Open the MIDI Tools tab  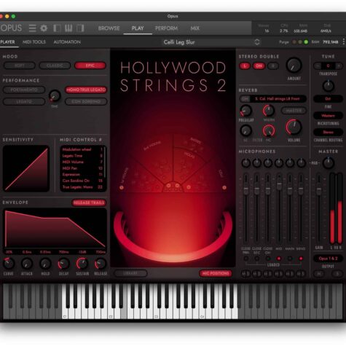(x=34, y=42)
